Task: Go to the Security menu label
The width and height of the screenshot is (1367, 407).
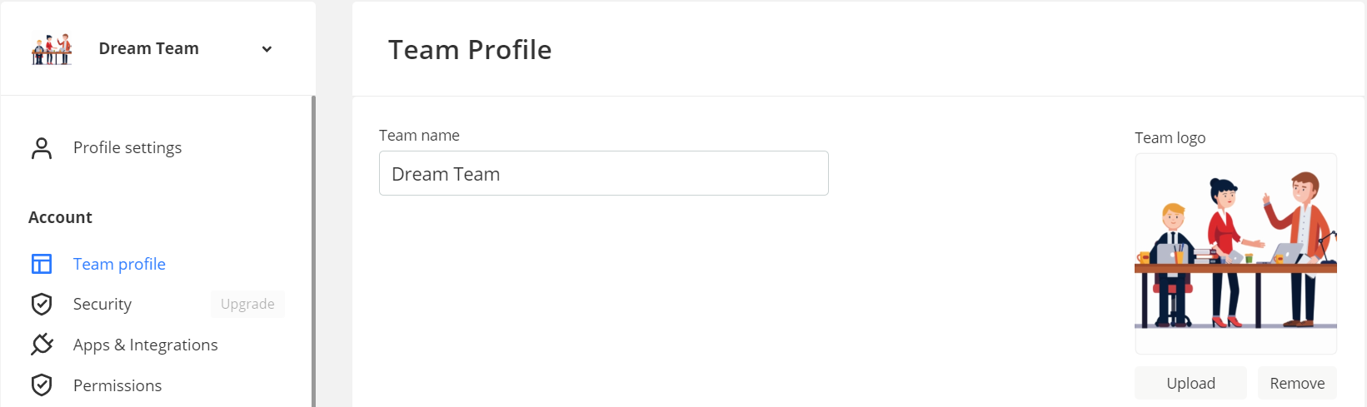Action: click(x=102, y=304)
